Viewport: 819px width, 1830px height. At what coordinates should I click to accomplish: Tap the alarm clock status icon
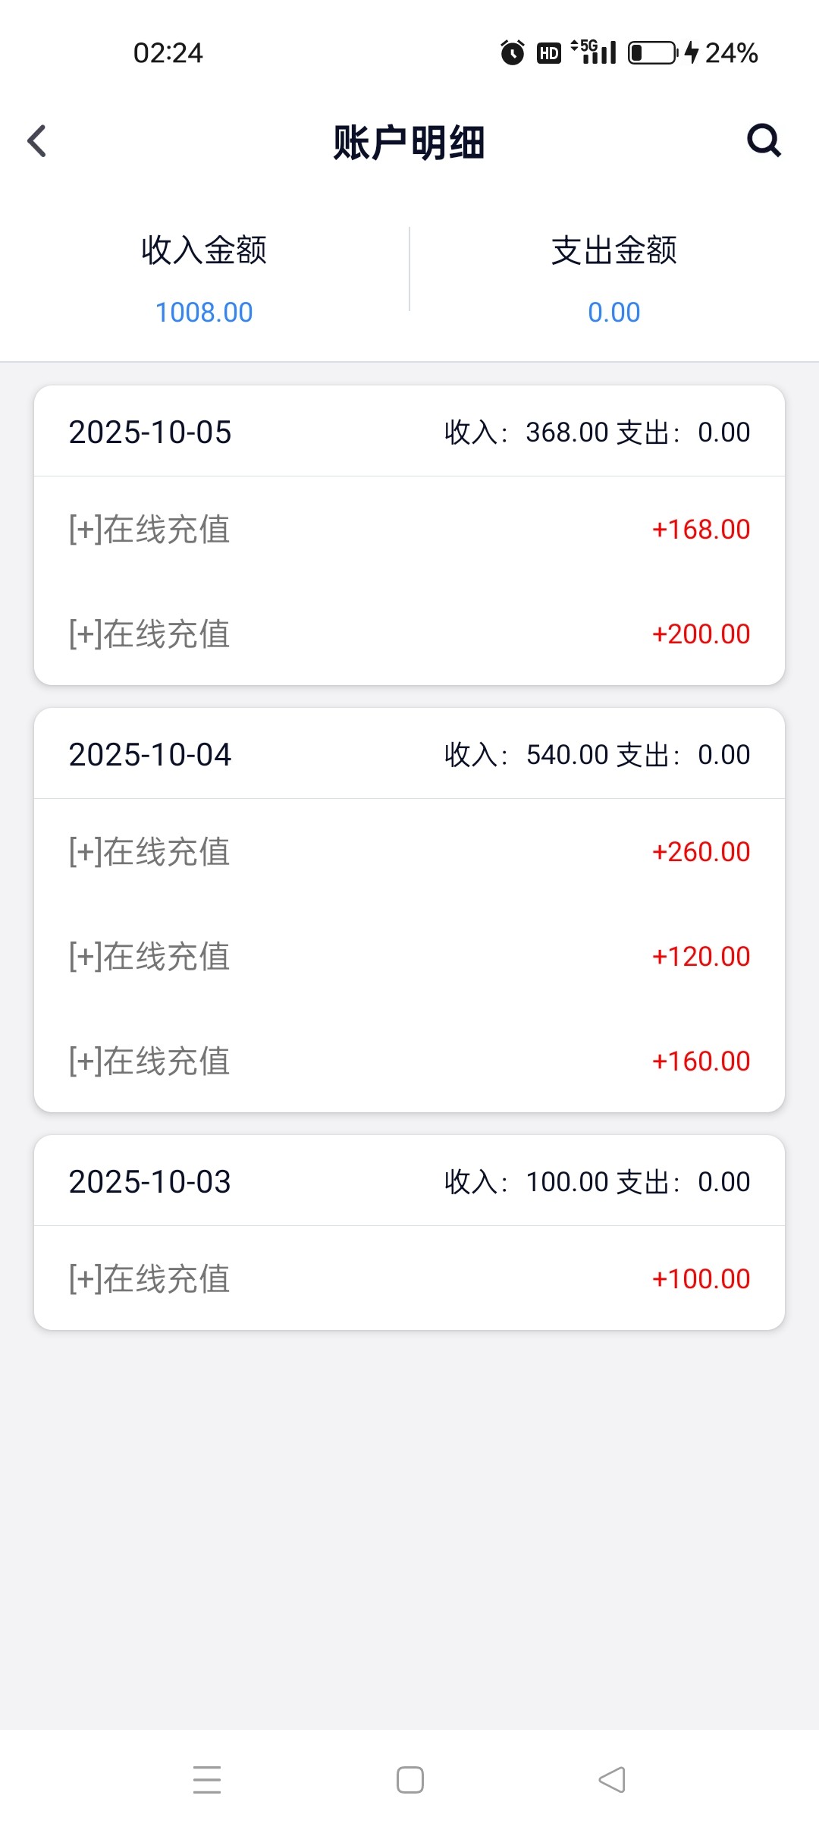(513, 52)
